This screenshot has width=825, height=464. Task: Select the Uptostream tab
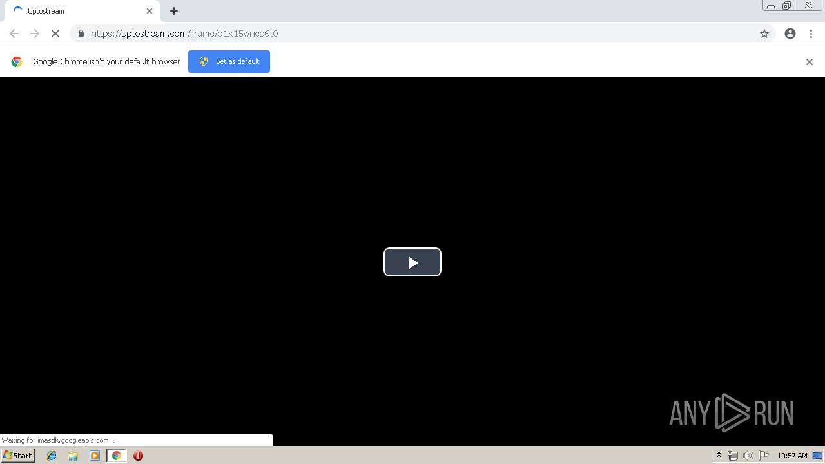tap(82, 11)
